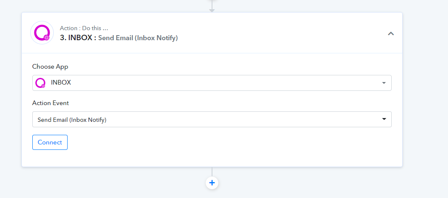The width and height of the screenshot is (448, 198).
Task: Click the '3. INBOX' step title
Action: tap(78, 38)
